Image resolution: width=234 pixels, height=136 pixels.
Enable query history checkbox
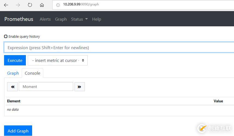pyautogui.click(x=6, y=36)
